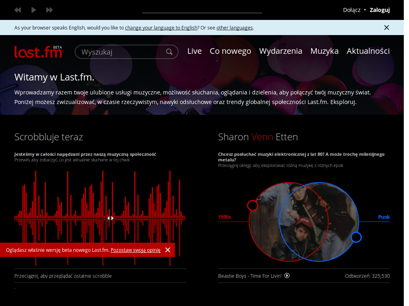Open 'Pozostaw swoją opinię' feedback link
This screenshot has width=409, height=306.
[135, 250]
